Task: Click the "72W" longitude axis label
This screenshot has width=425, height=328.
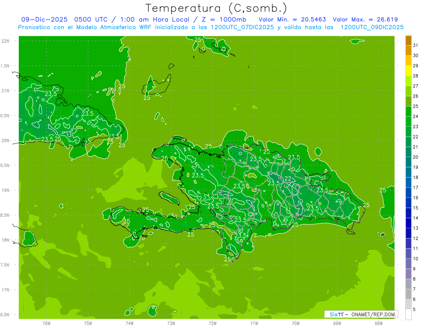Action: 212,323
